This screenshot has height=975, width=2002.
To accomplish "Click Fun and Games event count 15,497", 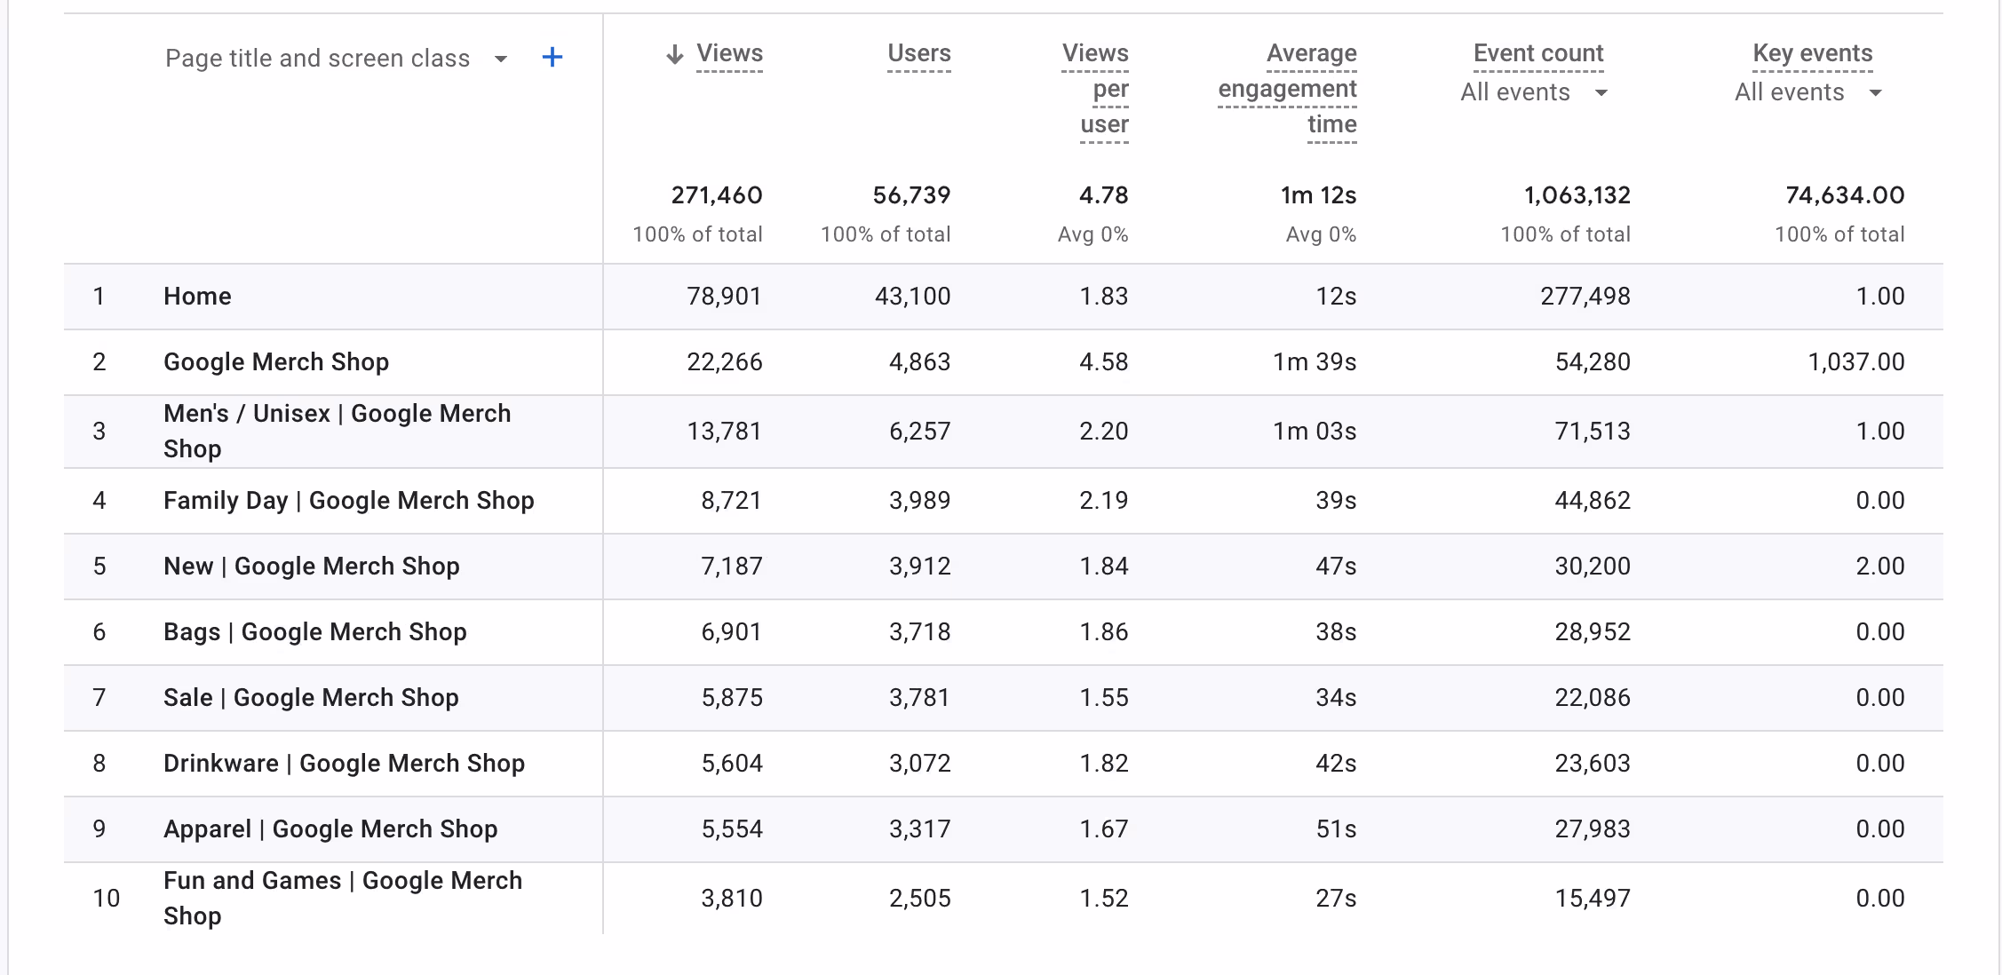I will (1593, 899).
